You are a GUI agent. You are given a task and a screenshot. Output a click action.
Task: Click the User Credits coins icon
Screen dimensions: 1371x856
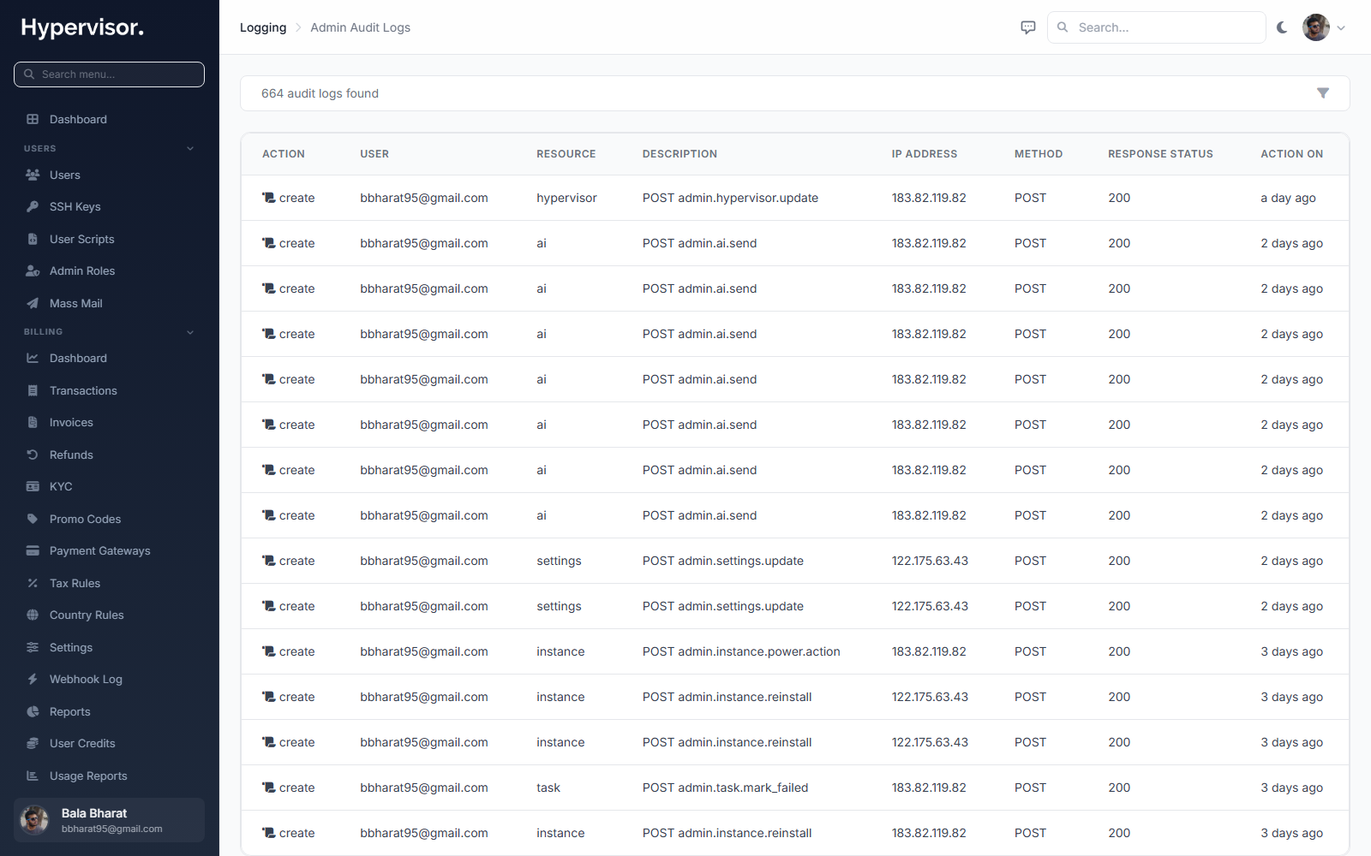point(33,743)
